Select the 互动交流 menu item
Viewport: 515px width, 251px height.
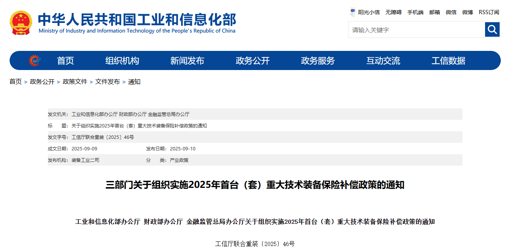click(383, 61)
